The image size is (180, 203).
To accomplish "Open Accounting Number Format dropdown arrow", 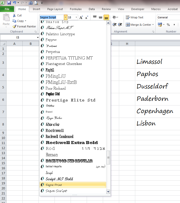I will tap(164, 25).
